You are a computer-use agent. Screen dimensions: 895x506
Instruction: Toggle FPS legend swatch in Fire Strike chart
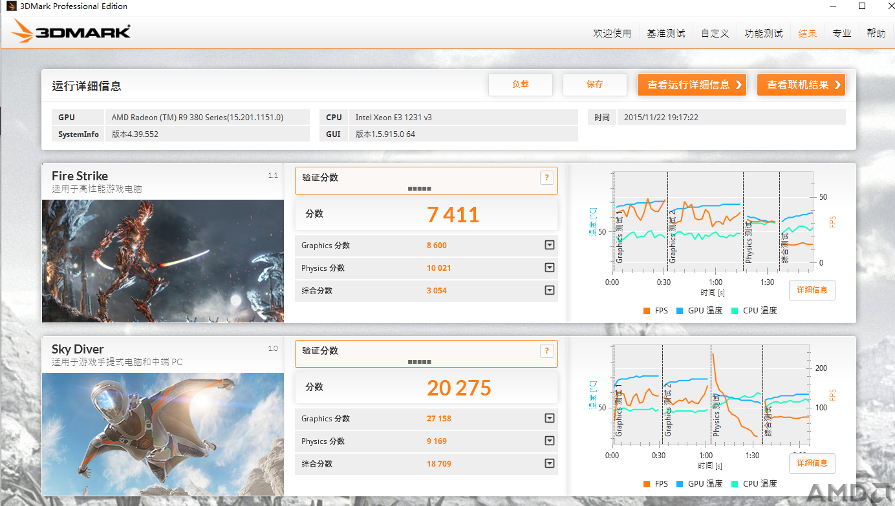(647, 311)
